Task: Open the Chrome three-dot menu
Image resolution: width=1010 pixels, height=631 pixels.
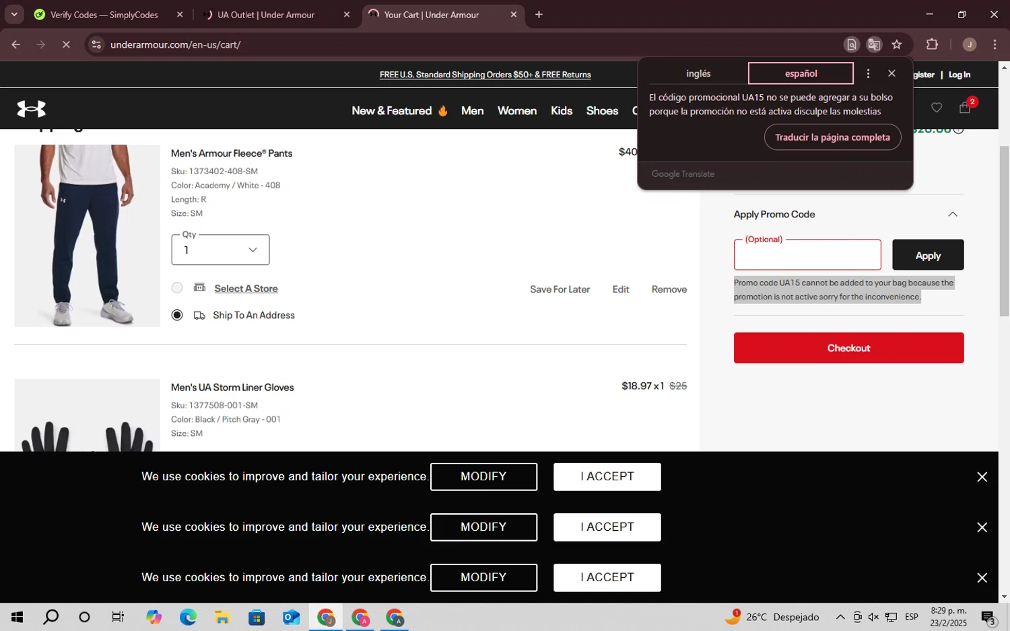Action: 995,44
